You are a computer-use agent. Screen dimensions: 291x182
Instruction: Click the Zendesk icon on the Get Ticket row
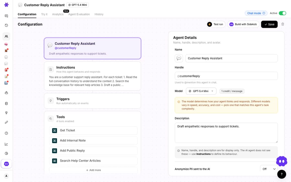pyautogui.click(x=55, y=130)
